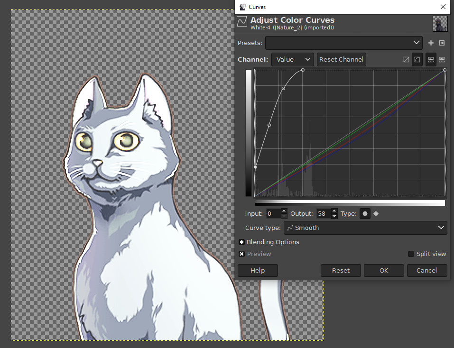The width and height of the screenshot is (454, 348).
Task: Click the cat's pink nose on the canvas
Action: point(97,163)
